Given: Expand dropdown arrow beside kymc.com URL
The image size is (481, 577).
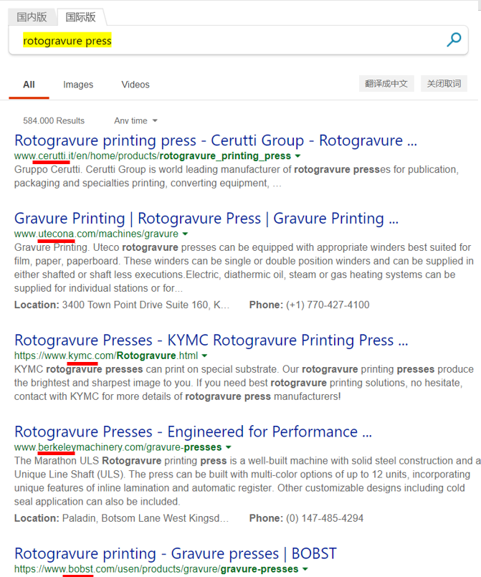Looking at the screenshot, I should point(204,356).
